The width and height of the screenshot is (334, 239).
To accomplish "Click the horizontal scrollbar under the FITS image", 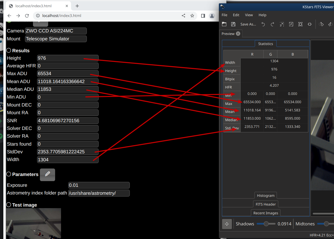I will tap(323, 214).
